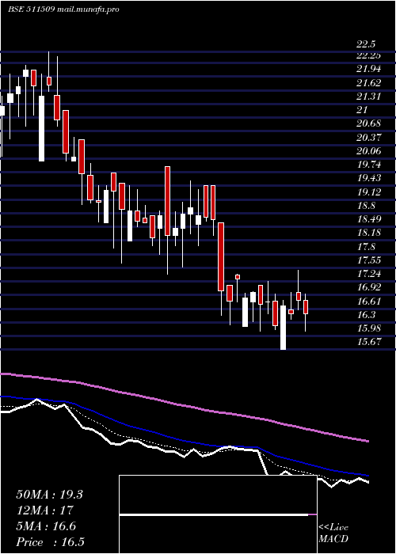Click the 19.74 price axis label

point(368,165)
